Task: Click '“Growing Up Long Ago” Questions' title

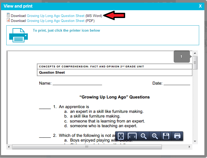Action: pyautogui.click(x=115, y=97)
